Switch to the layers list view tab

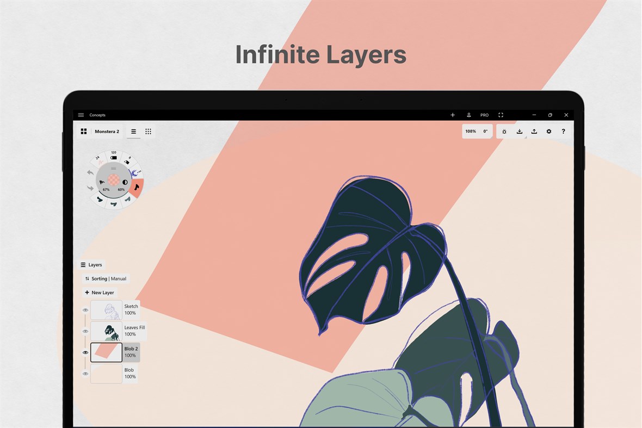[133, 132]
